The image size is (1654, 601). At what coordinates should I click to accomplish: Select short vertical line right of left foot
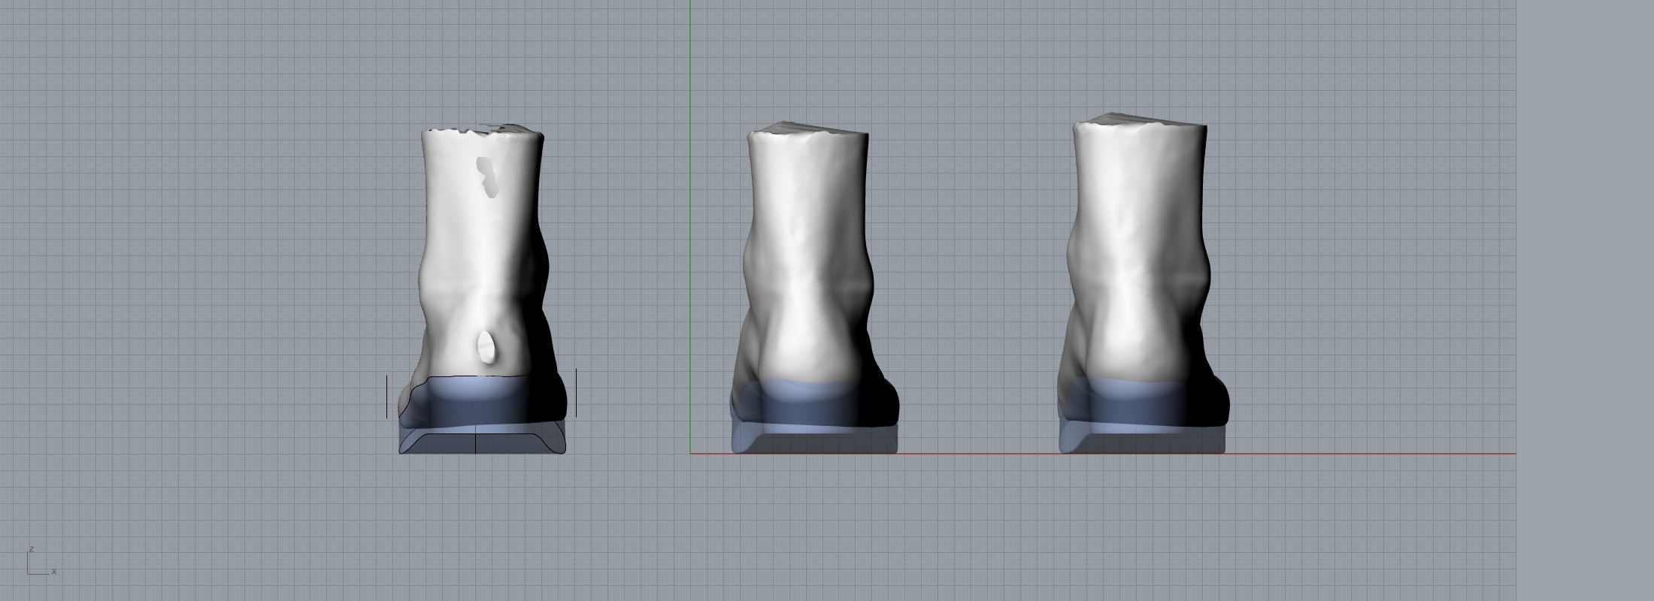click(x=576, y=392)
